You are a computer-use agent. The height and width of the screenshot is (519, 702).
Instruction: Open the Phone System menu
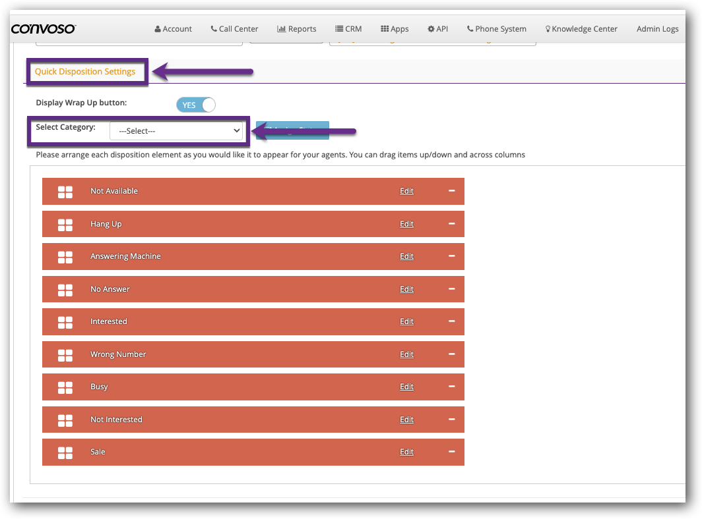pos(497,29)
